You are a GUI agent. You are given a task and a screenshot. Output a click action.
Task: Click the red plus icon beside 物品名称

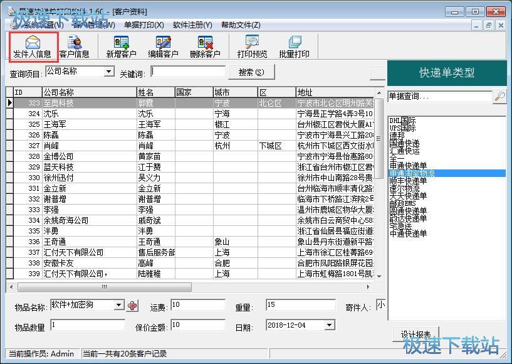coord(132,306)
